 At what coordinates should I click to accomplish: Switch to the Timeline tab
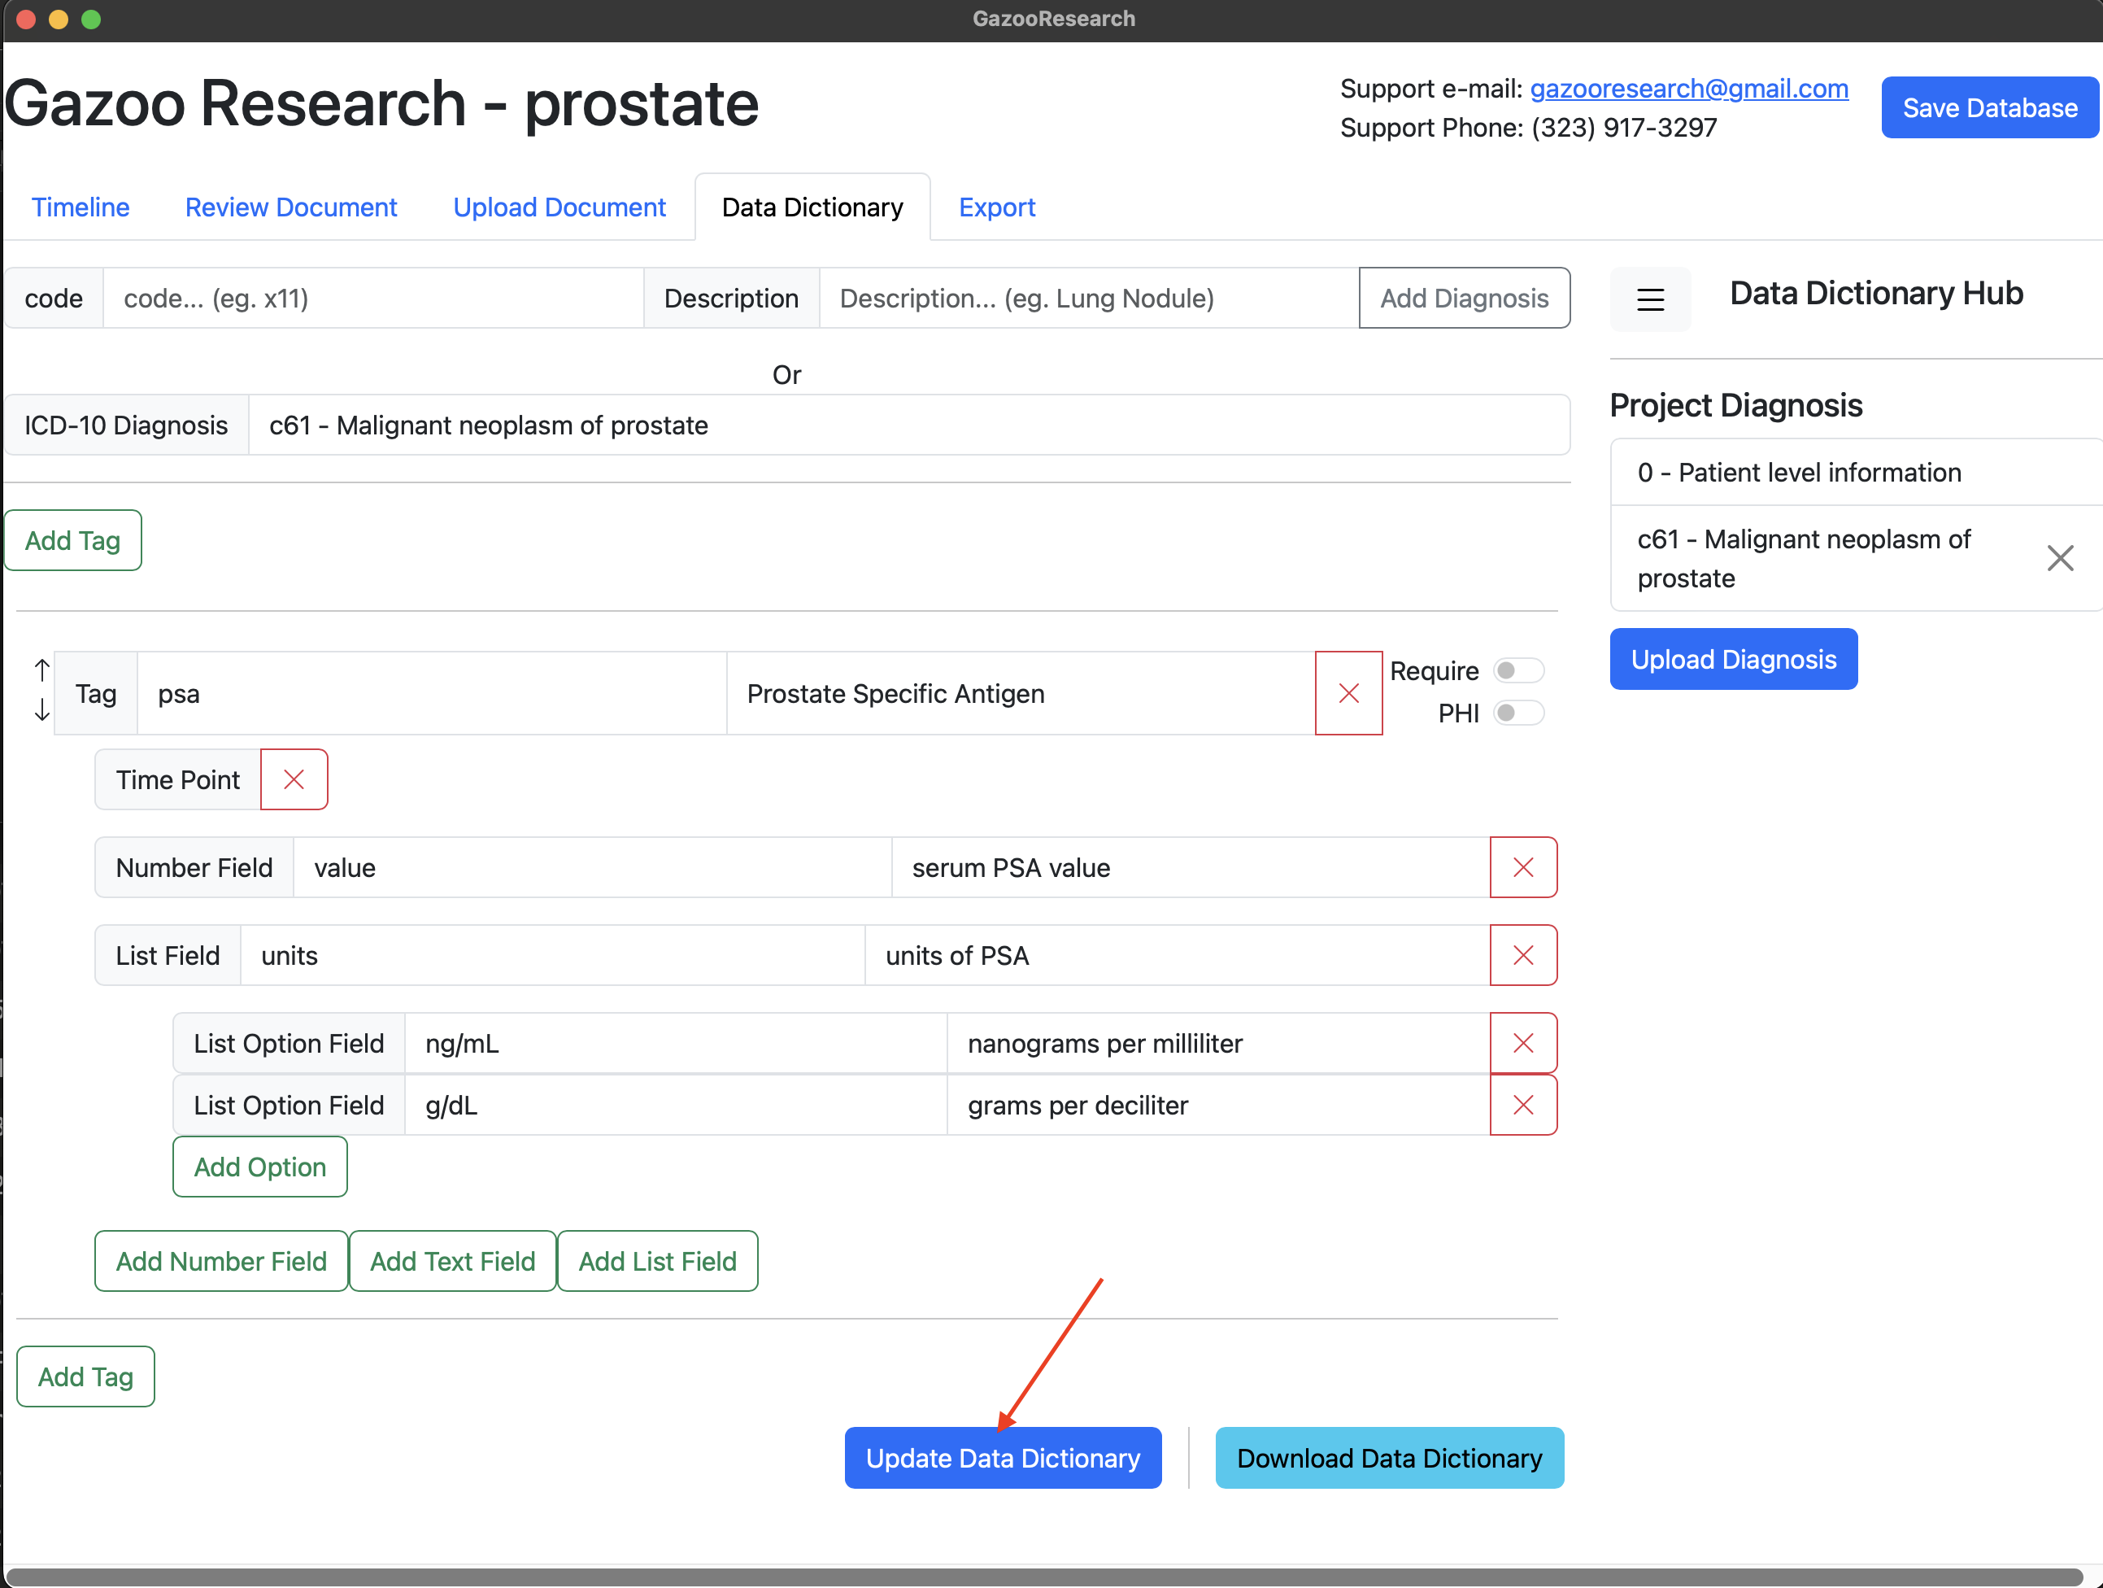click(x=80, y=207)
